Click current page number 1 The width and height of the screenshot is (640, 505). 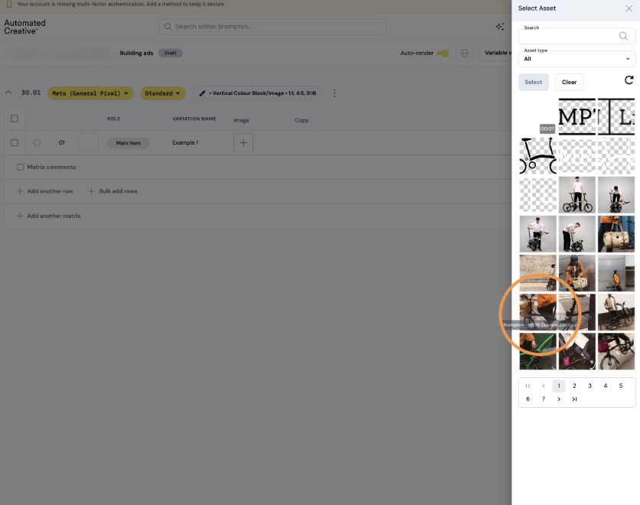coord(559,386)
